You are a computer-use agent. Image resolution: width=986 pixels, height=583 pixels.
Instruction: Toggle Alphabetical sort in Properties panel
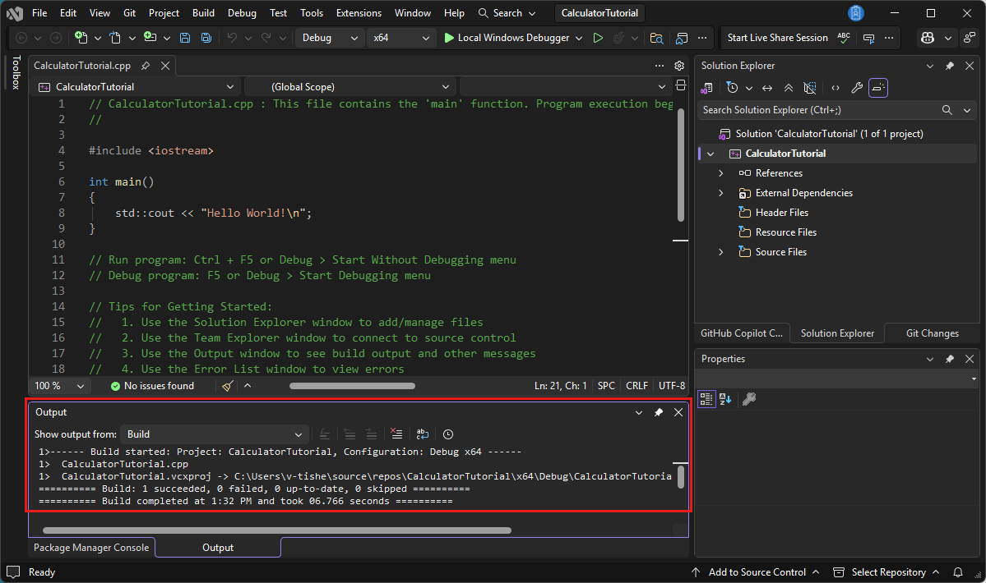tap(725, 398)
